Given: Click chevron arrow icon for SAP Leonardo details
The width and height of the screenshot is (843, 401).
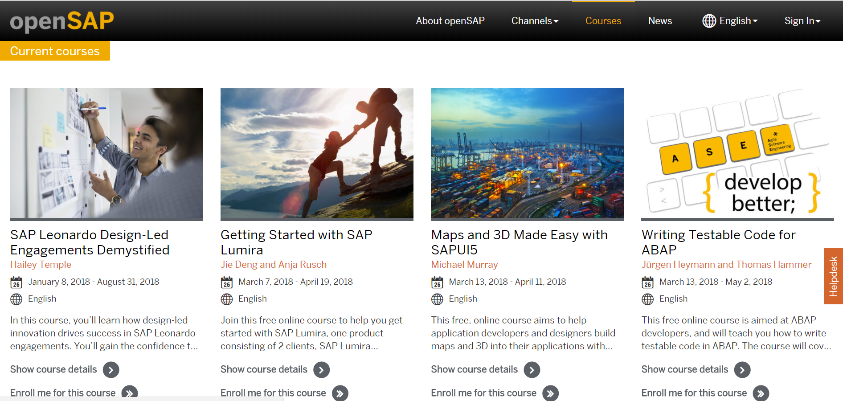Looking at the screenshot, I should [111, 370].
